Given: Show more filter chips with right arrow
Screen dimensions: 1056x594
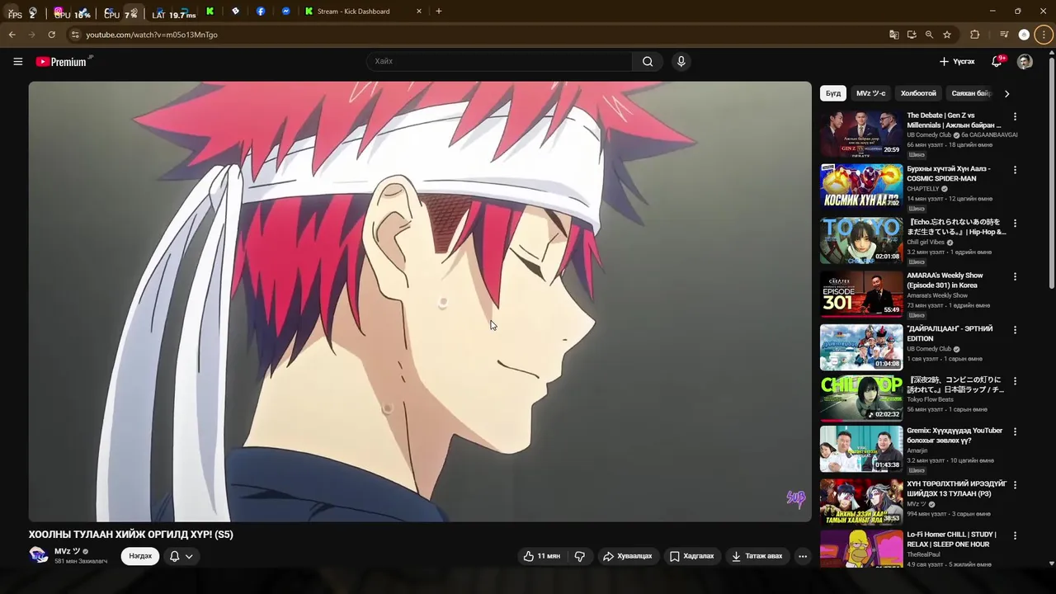Looking at the screenshot, I should pos(1006,93).
